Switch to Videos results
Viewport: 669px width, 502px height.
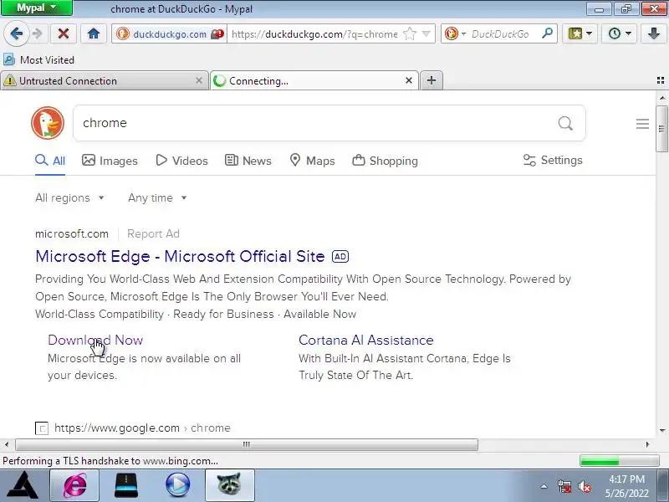click(181, 161)
